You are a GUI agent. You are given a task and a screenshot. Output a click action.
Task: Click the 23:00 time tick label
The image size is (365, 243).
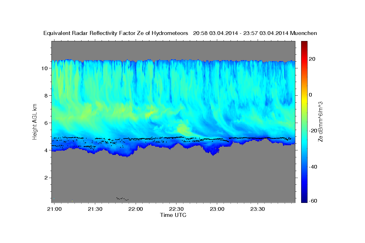click(x=217, y=209)
